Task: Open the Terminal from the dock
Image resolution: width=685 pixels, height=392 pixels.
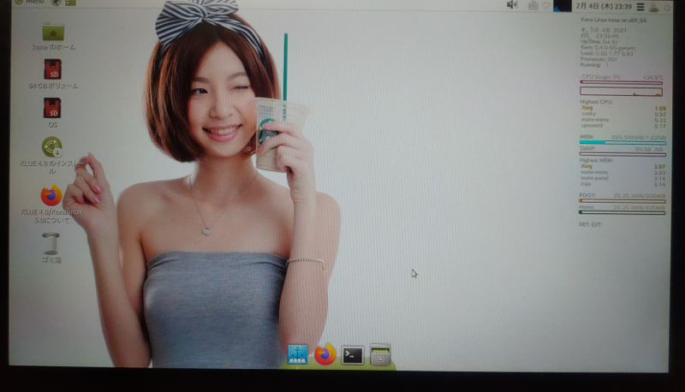Action: click(x=352, y=355)
